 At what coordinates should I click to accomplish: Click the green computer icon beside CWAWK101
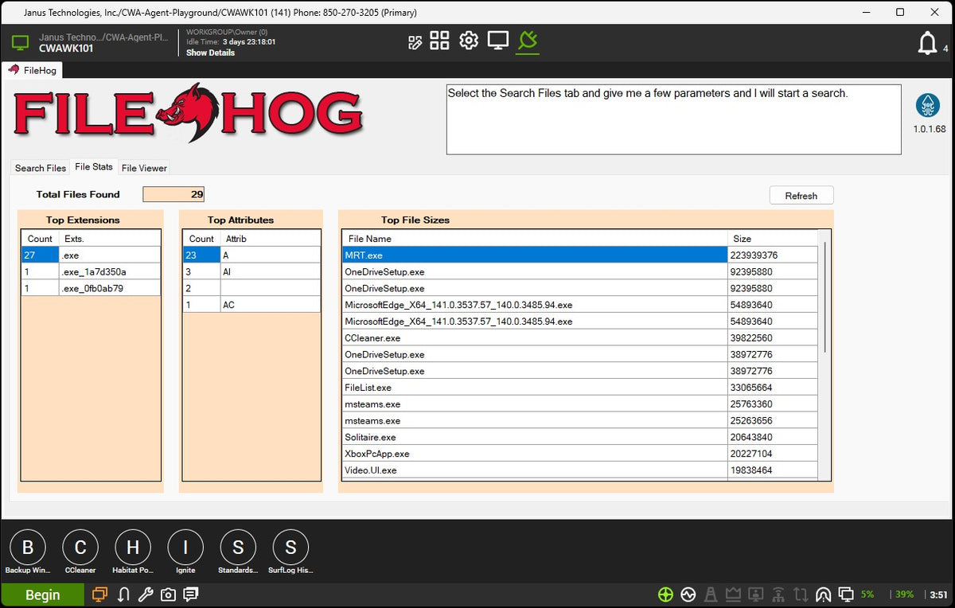click(20, 43)
